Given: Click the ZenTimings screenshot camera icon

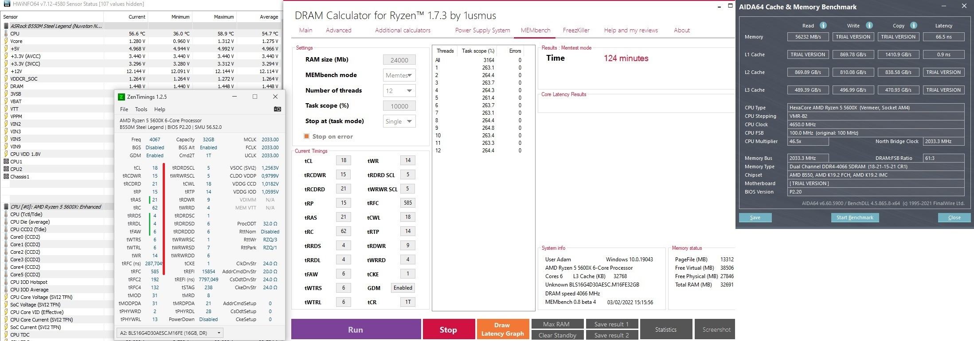Looking at the screenshot, I should click(x=278, y=109).
